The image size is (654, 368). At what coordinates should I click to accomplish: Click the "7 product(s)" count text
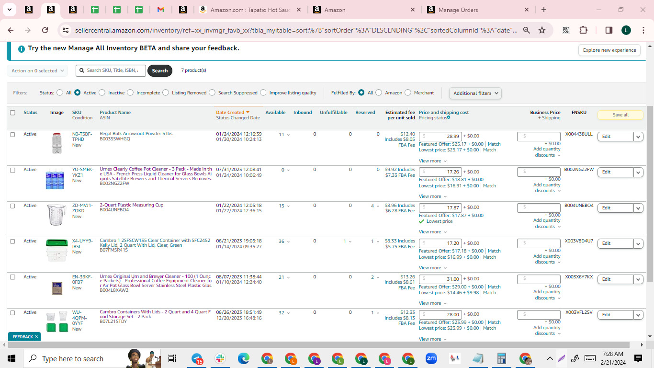[193, 70]
